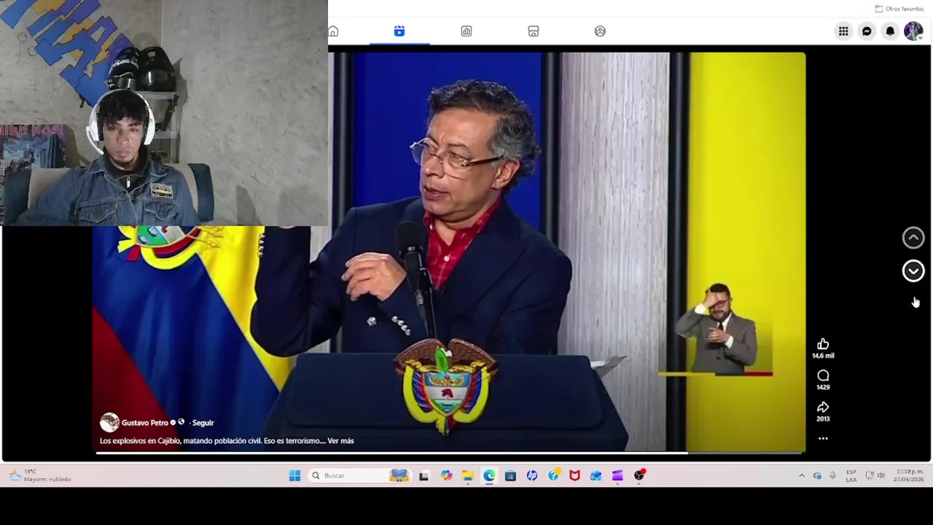Image resolution: width=933 pixels, height=525 pixels.
Task: Open the dashboard chart tab icon
Action: [x=466, y=31]
